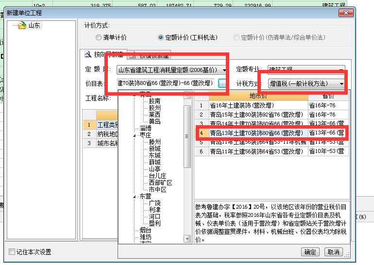The height and width of the screenshot is (265, 374).
Task: Select 胶南 in region tree
Action: point(154,101)
